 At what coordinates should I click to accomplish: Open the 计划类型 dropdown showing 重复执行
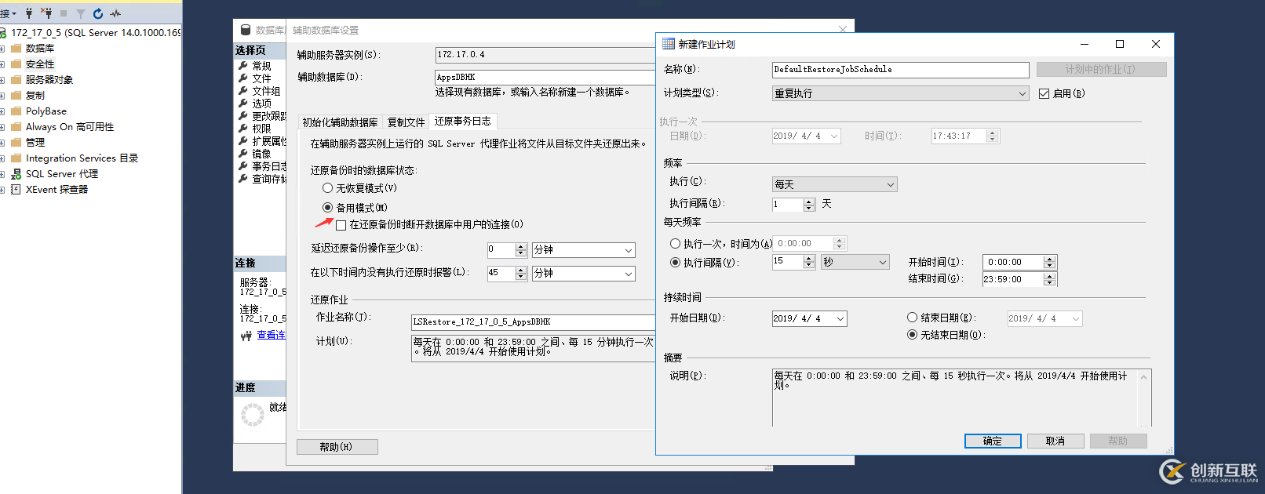point(900,93)
